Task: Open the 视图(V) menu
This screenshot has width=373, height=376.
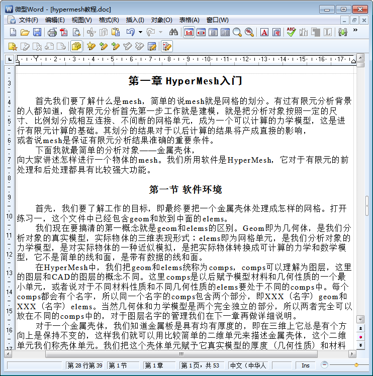Action: tap(81, 20)
